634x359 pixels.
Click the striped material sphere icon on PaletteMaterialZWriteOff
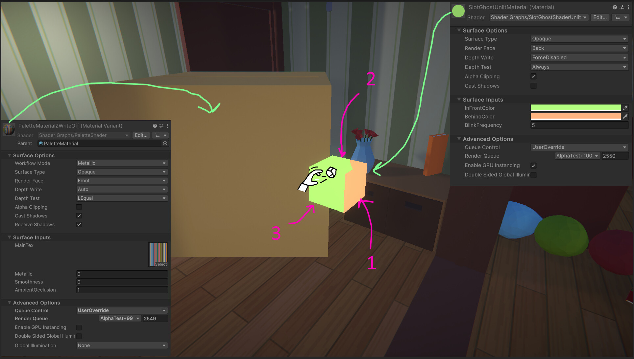(9, 129)
